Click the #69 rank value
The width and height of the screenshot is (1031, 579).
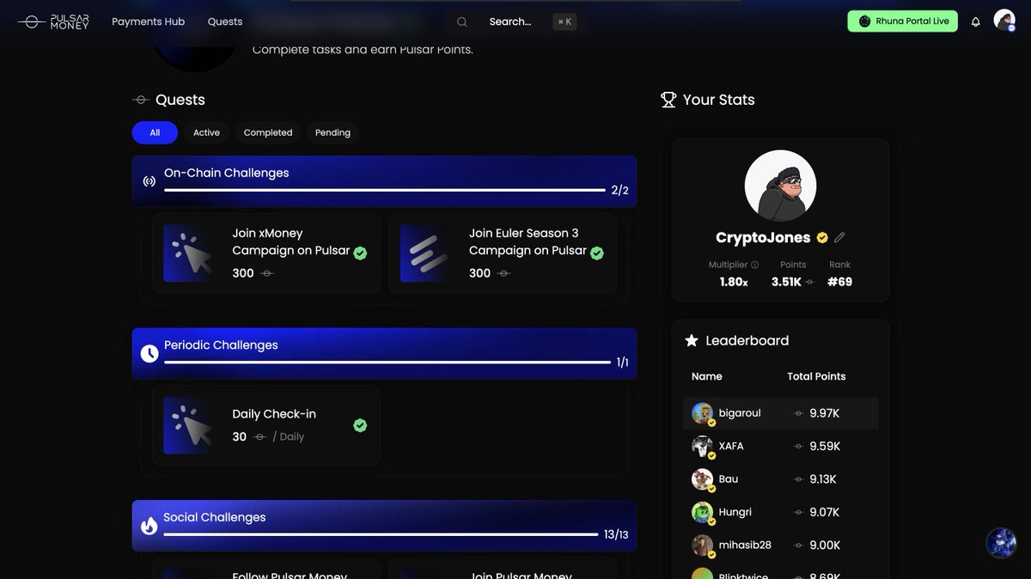click(839, 282)
